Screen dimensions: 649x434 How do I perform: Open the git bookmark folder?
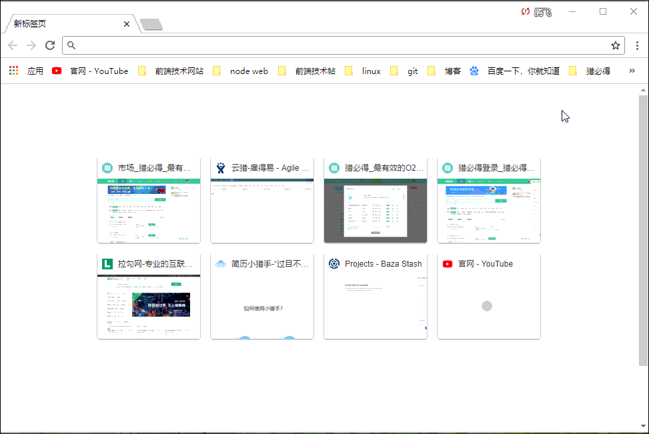405,71
